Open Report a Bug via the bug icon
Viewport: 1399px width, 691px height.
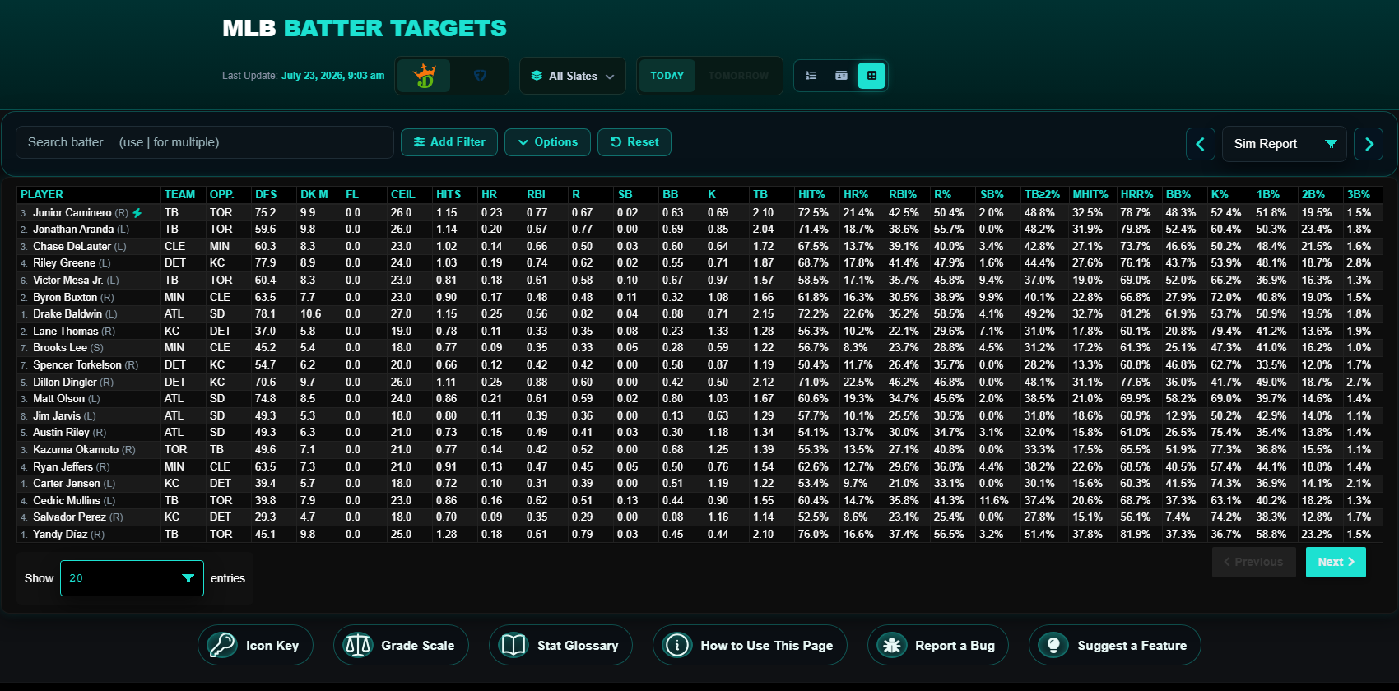tap(892, 646)
